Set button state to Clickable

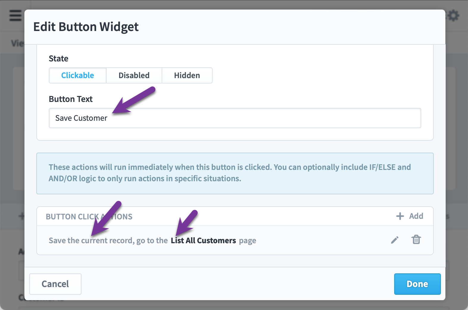coord(78,75)
